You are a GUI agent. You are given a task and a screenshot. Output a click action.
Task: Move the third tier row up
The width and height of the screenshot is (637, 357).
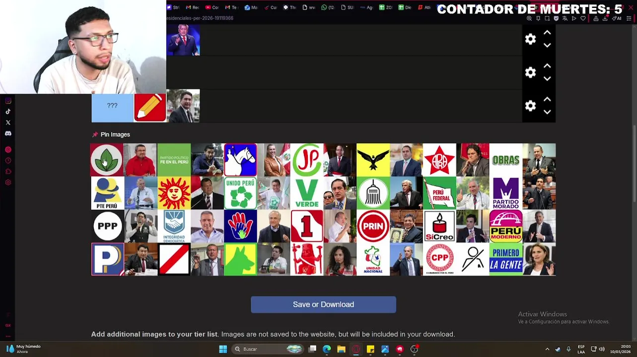547,99
